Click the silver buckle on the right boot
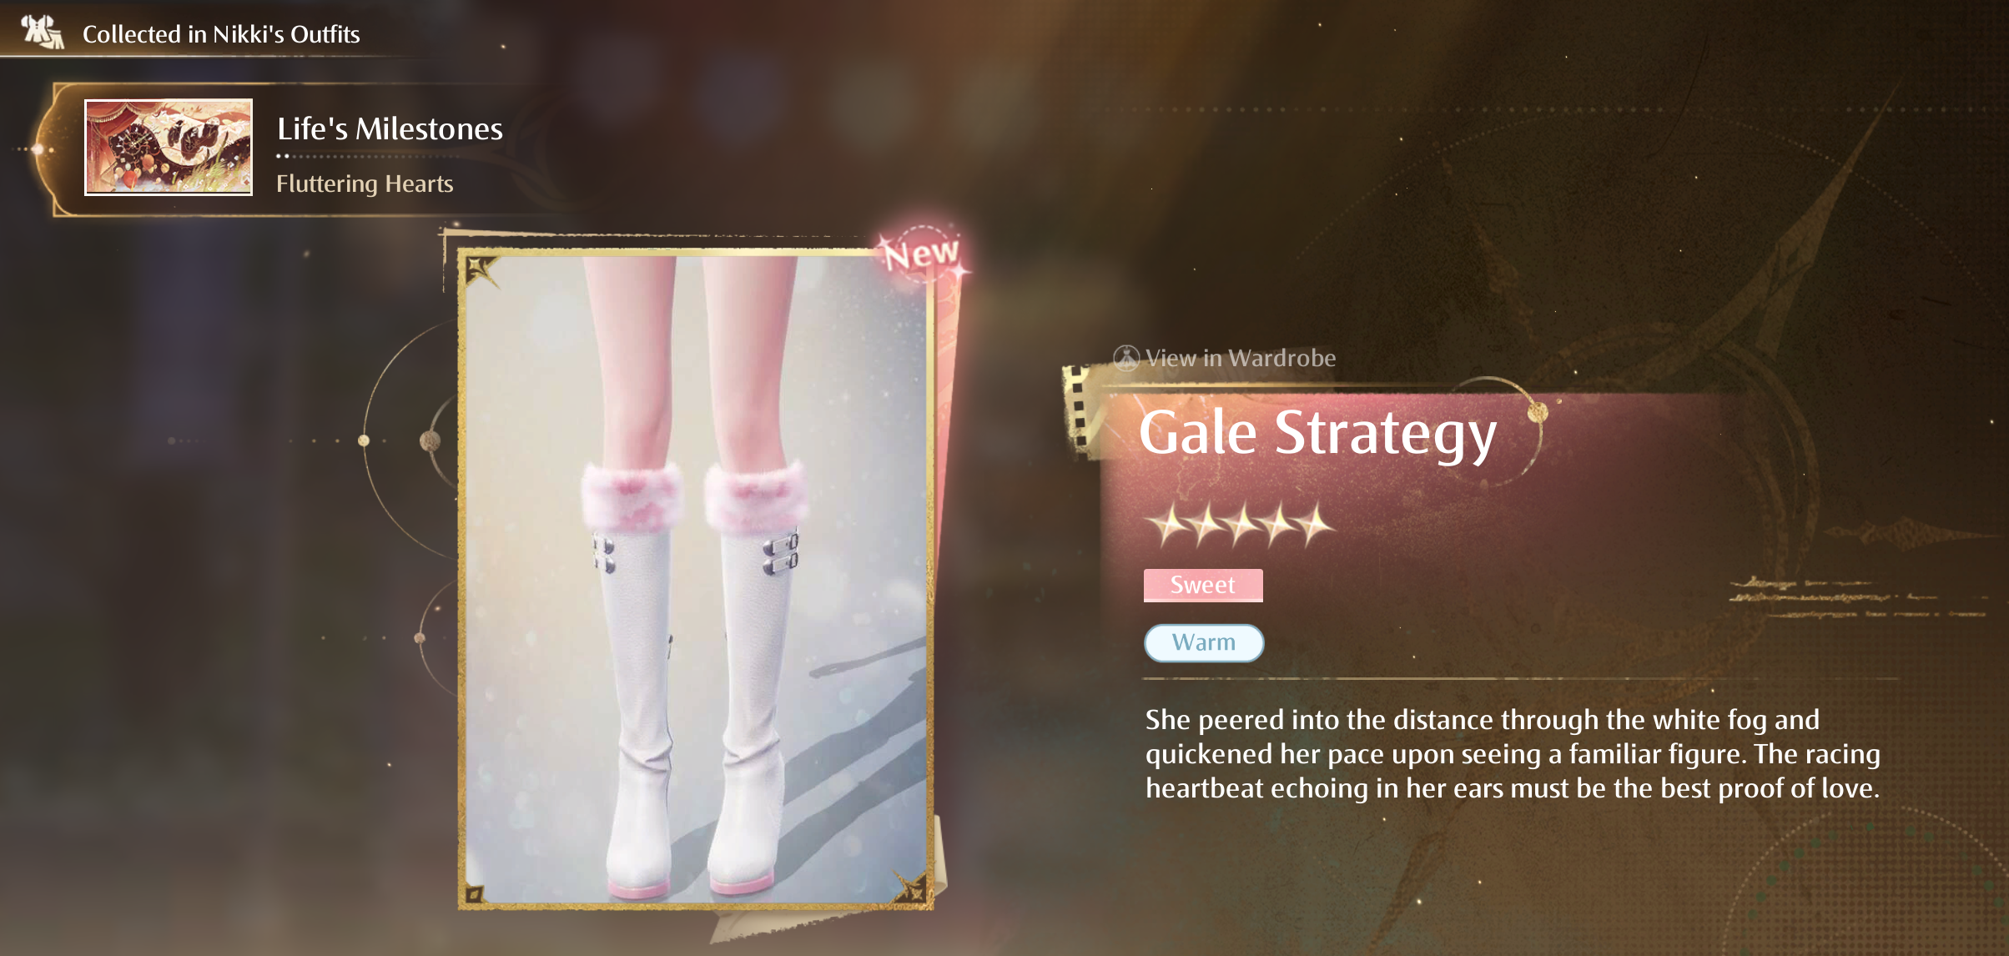 coord(780,553)
